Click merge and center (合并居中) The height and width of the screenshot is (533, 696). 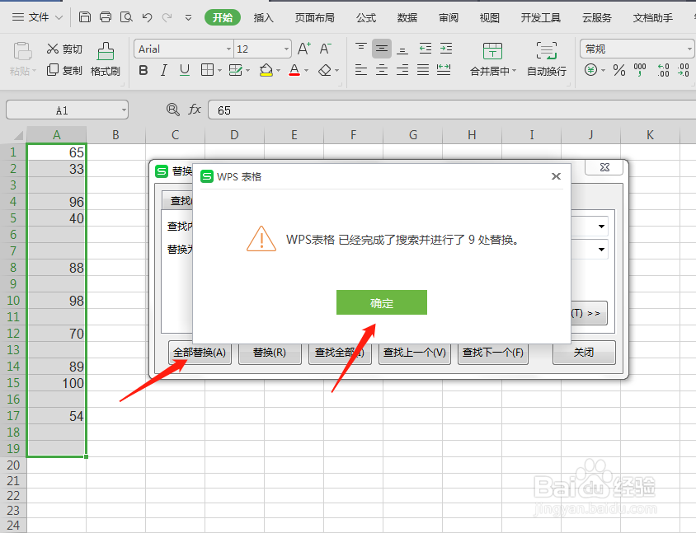tap(492, 59)
